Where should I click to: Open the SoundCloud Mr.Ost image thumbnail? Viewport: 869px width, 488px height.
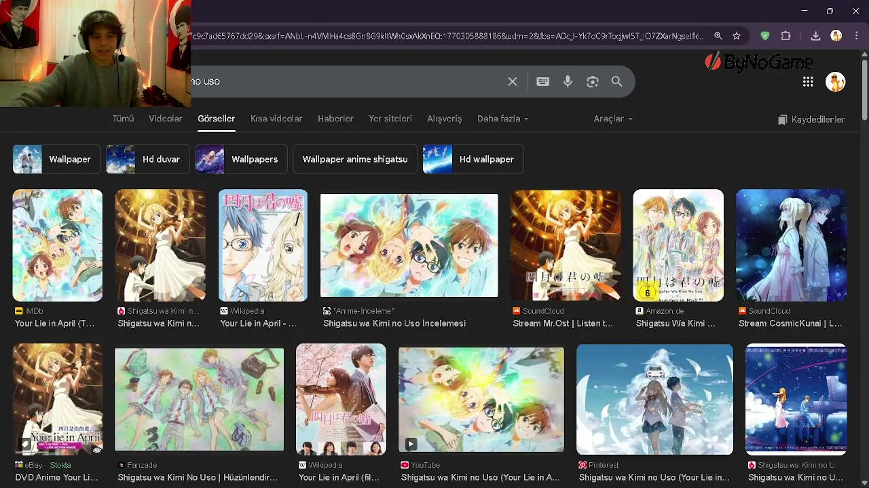click(x=566, y=245)
